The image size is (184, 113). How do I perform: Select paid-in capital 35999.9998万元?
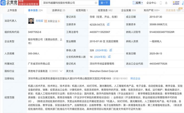158,24
